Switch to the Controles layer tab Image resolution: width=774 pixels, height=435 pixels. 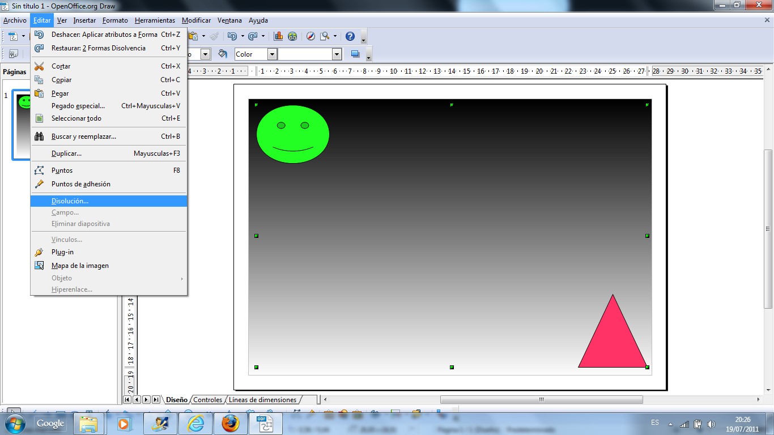point(207,400)
